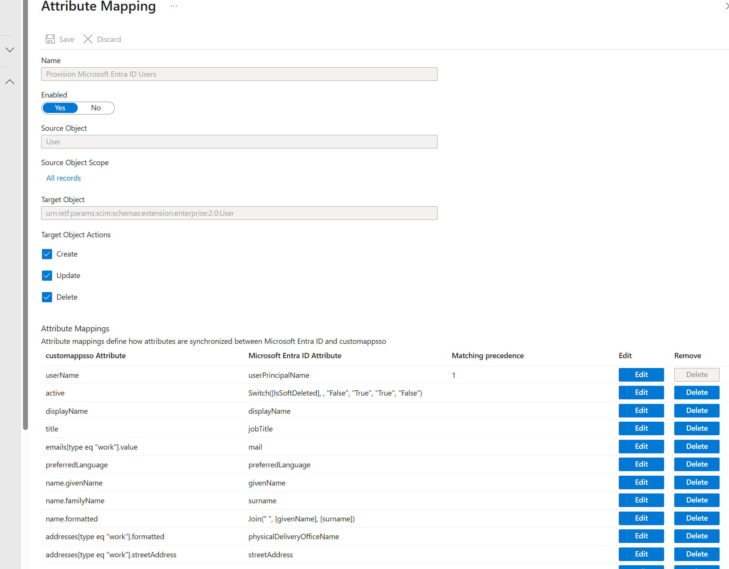Click the jobTitle attribute cell
729x569 pixels.
pyautogui.click(x=260, y=429)
